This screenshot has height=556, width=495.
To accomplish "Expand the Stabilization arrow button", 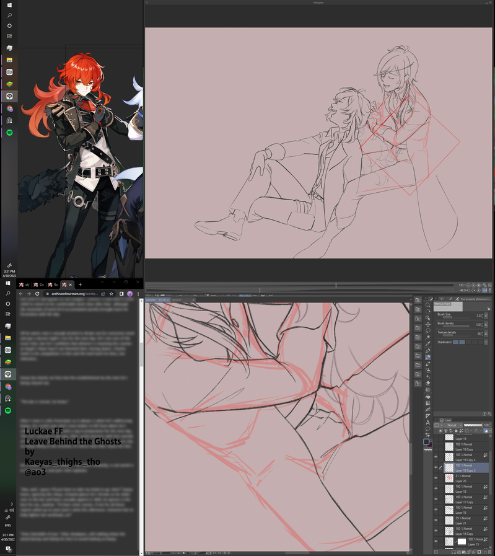I will tap(486, 342).
